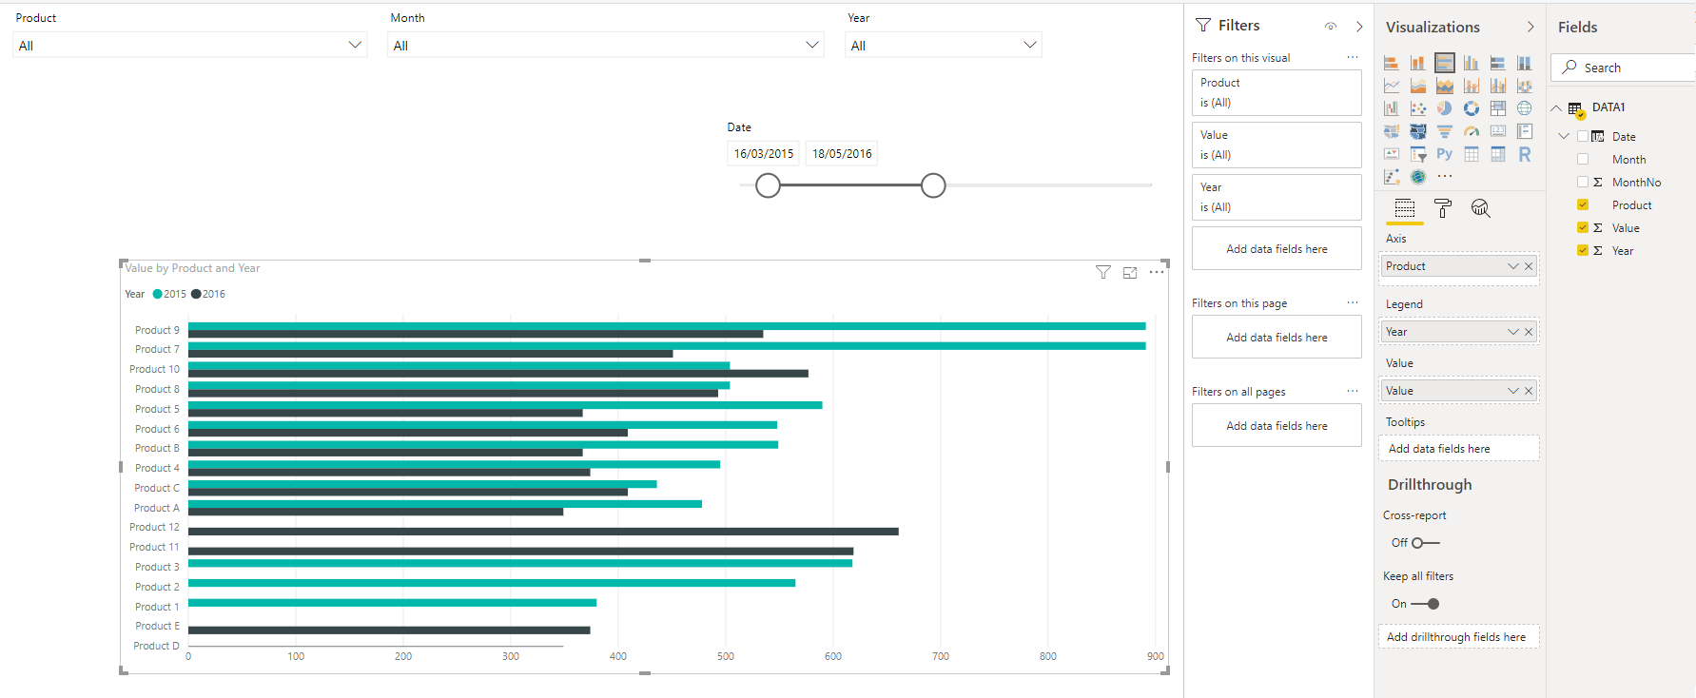Collapse the Visualizations pane
Screen dimensions: 1696x698
tap(1530, 27)
